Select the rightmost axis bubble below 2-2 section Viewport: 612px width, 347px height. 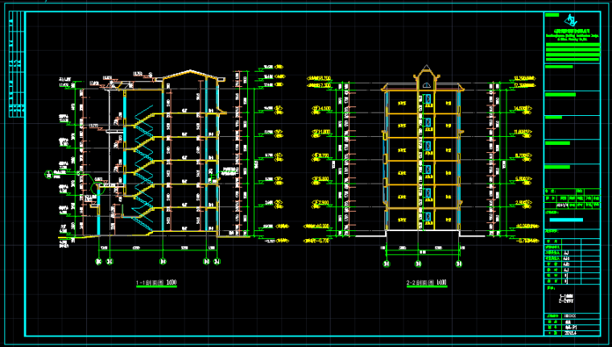(458, 262)
